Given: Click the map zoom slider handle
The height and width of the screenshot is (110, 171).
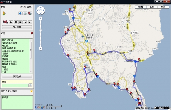Looking at the screenshot, I should click(x=41, y=30).
